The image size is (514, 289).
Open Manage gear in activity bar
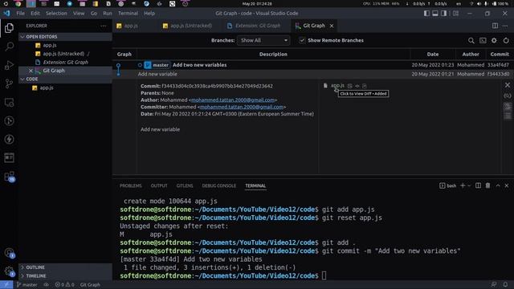[x=9, y=271]
